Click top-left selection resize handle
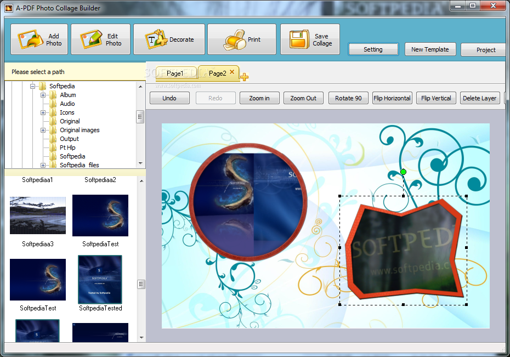 click(340, 196)
